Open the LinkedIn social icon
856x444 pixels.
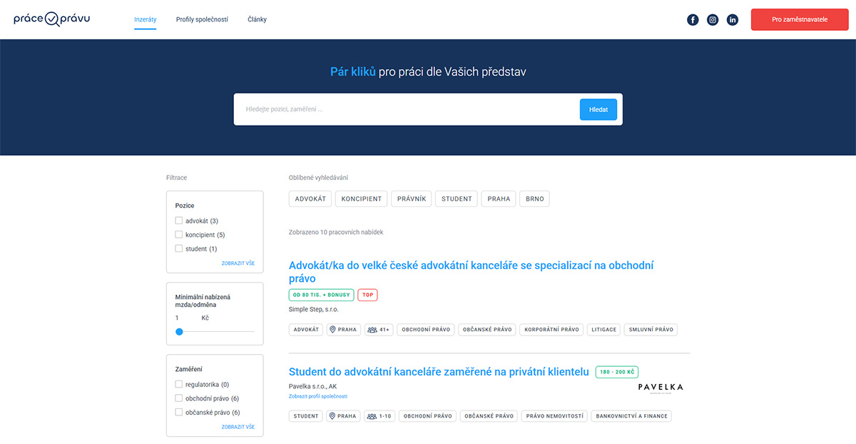tap(733, 20)
